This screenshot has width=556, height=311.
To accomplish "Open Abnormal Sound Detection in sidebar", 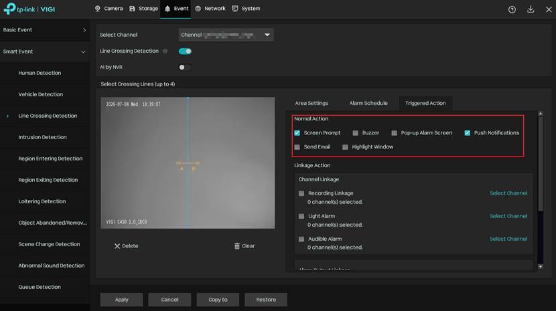I will (45, 266).
